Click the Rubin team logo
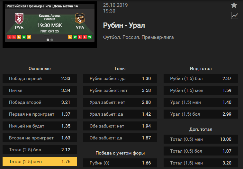This screenshot has height=169, width=243. click(x=19, y=19)
